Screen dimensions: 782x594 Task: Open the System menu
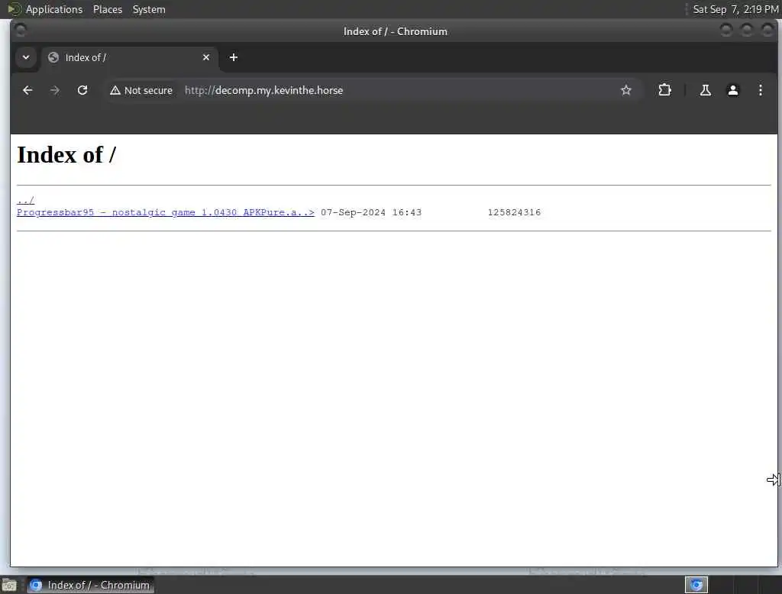click(x=149, y=9)
